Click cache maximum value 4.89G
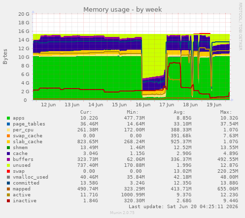The width and height of the screenshot is (245, 218). pyautogui.click(x=231, y=154)
